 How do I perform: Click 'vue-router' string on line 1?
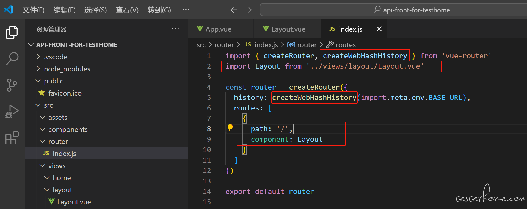(466, 56)
